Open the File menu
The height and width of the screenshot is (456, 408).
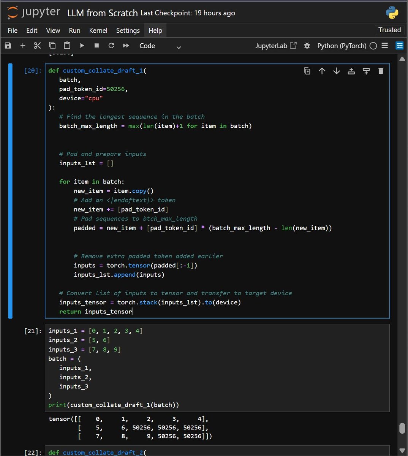coord(13,30)
